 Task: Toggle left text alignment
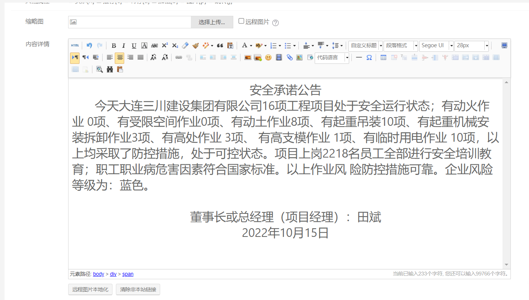tap(109, 57)
